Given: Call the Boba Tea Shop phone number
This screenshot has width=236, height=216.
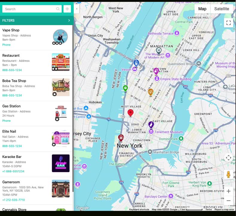Looking at the screenshot, I should (12, 95).
